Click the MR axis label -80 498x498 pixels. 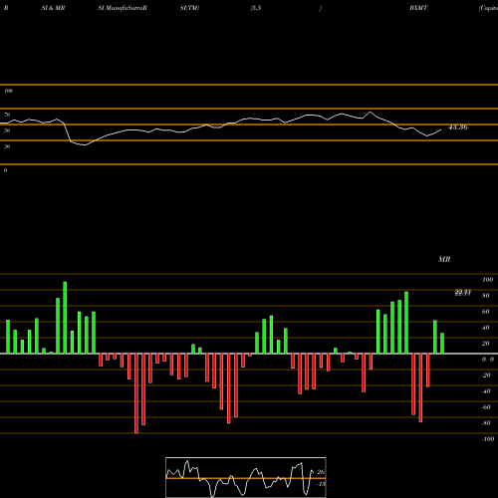(x=486, y=423)
